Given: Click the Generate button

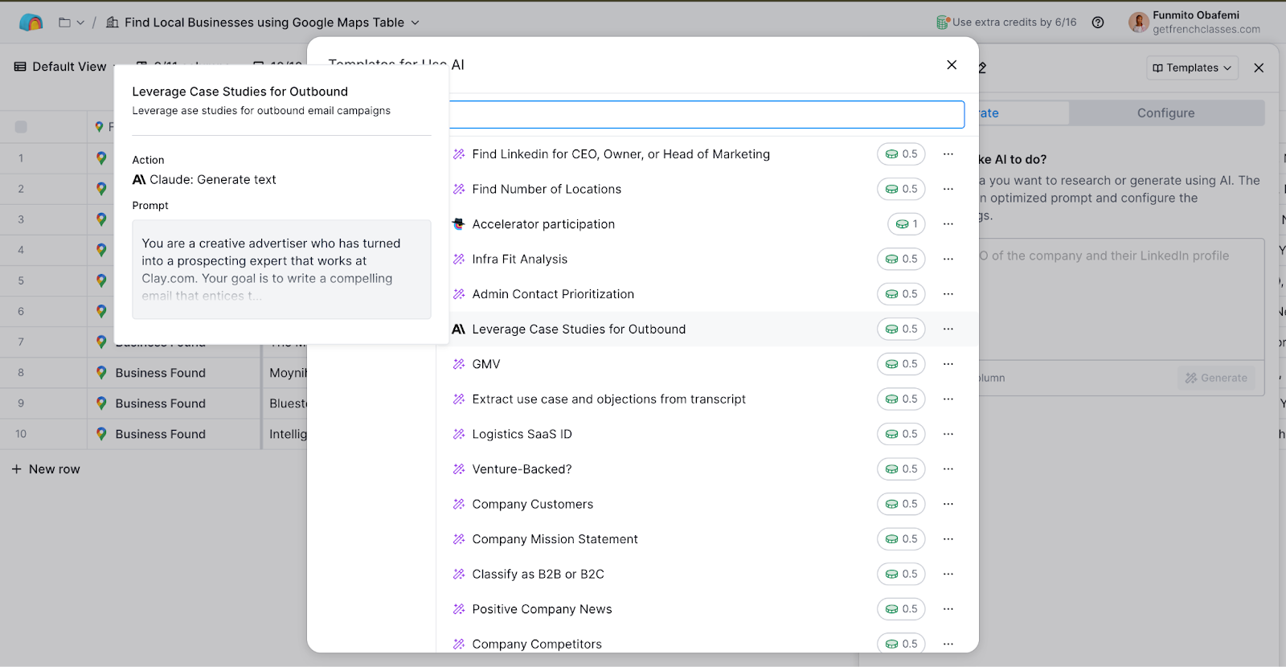Looking at the screenshot, I should (1216, 378).
